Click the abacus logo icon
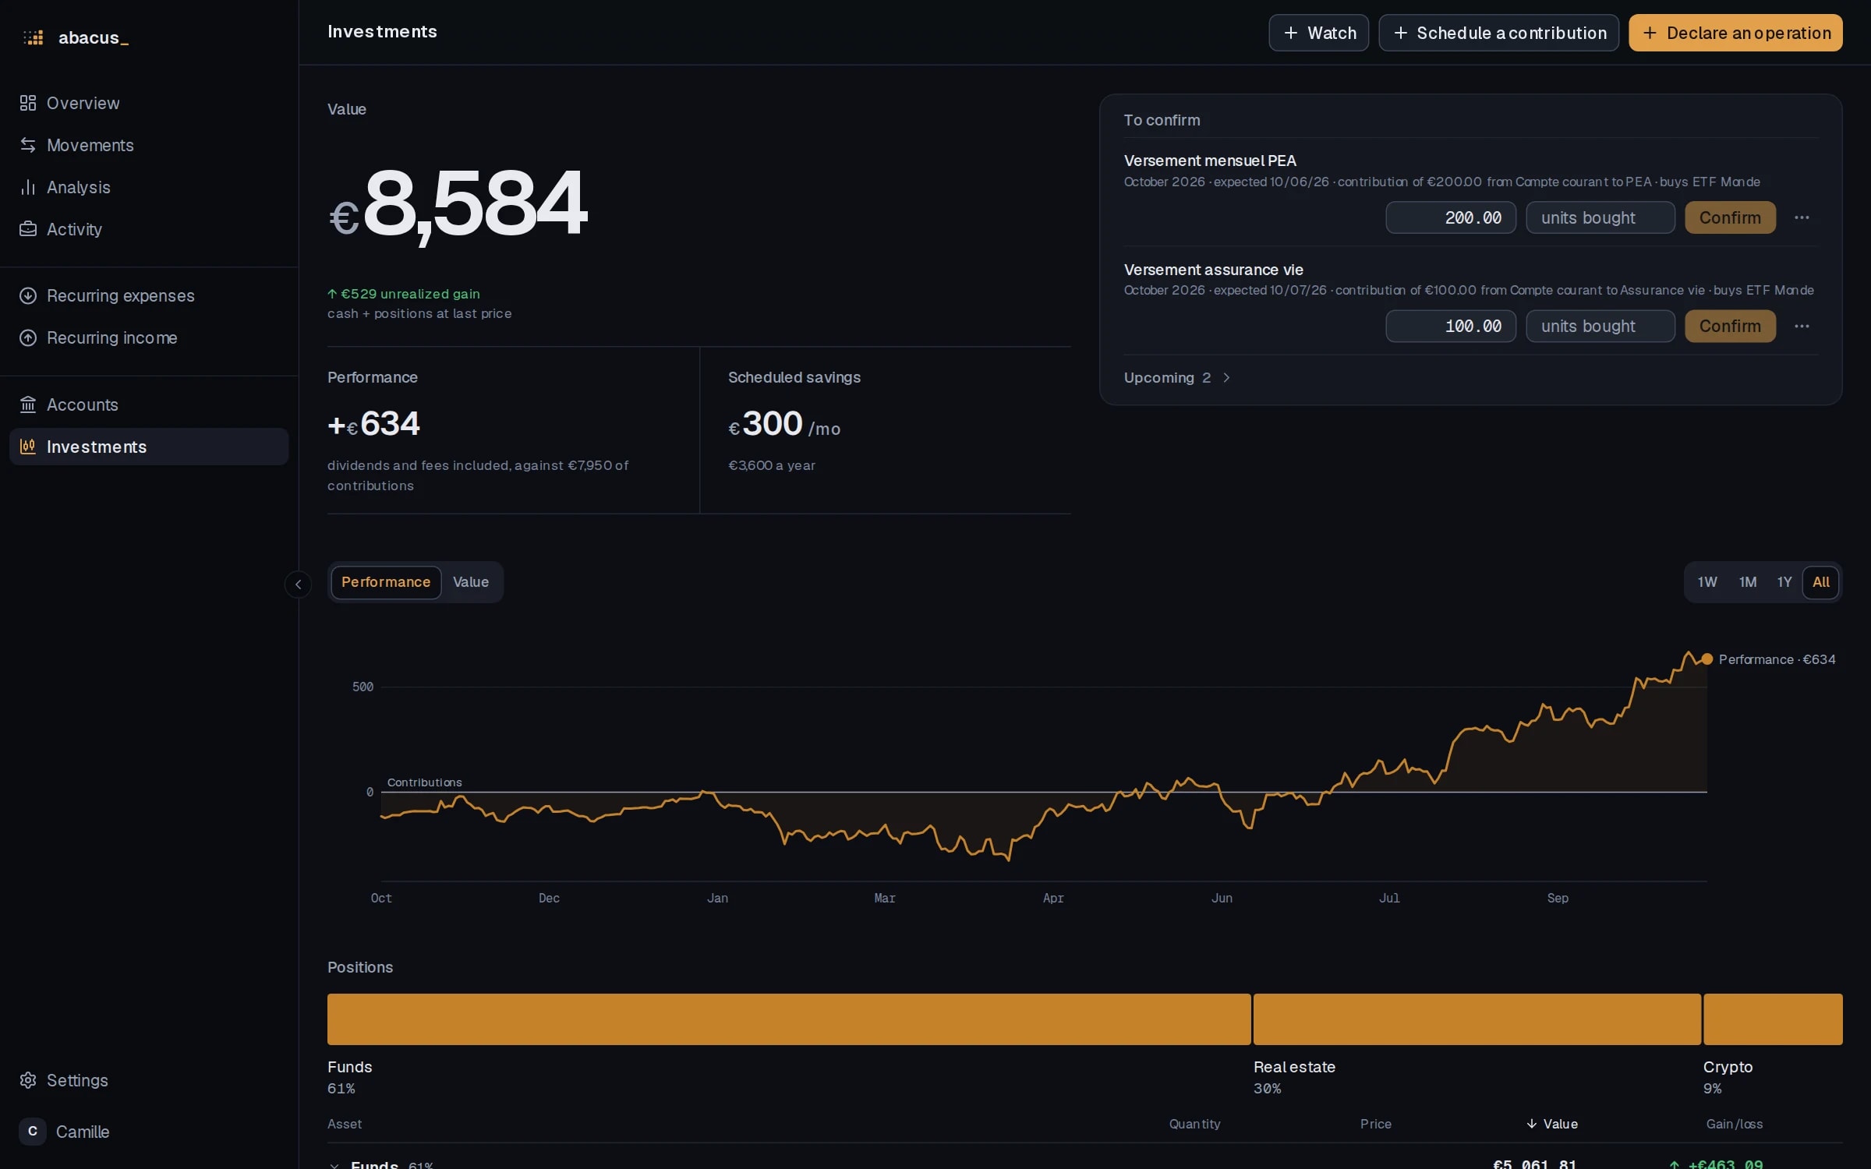 pyautogui.click(x=33, y=37)
